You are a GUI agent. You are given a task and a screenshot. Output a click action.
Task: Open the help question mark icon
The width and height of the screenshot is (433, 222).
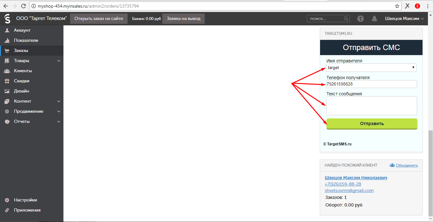pos(360,19)
